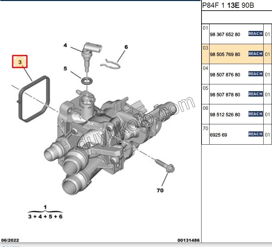This screenshot has width=272, height=247.
Task: Click callout number 70 below the bolt
Action: click(160, 190)
